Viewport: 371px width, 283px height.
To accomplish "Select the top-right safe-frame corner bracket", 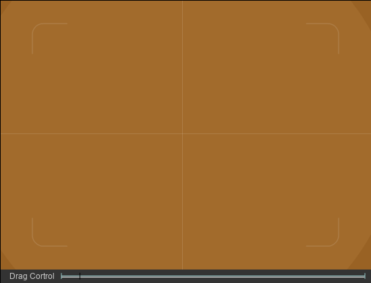I will click(x=322, y=38).
